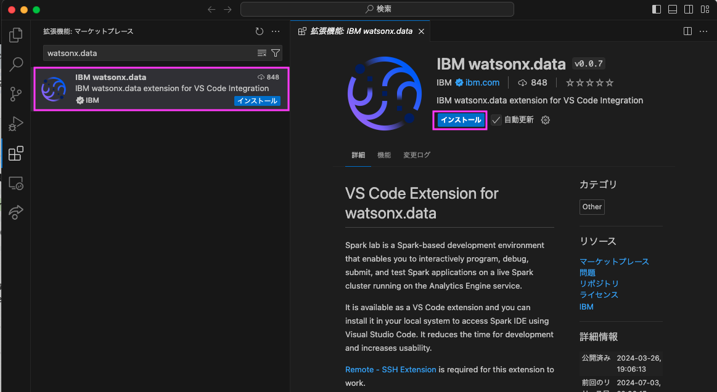Click the IBM publisher name in list row
This screenshot has height=392, width=717.
[92, 100]
